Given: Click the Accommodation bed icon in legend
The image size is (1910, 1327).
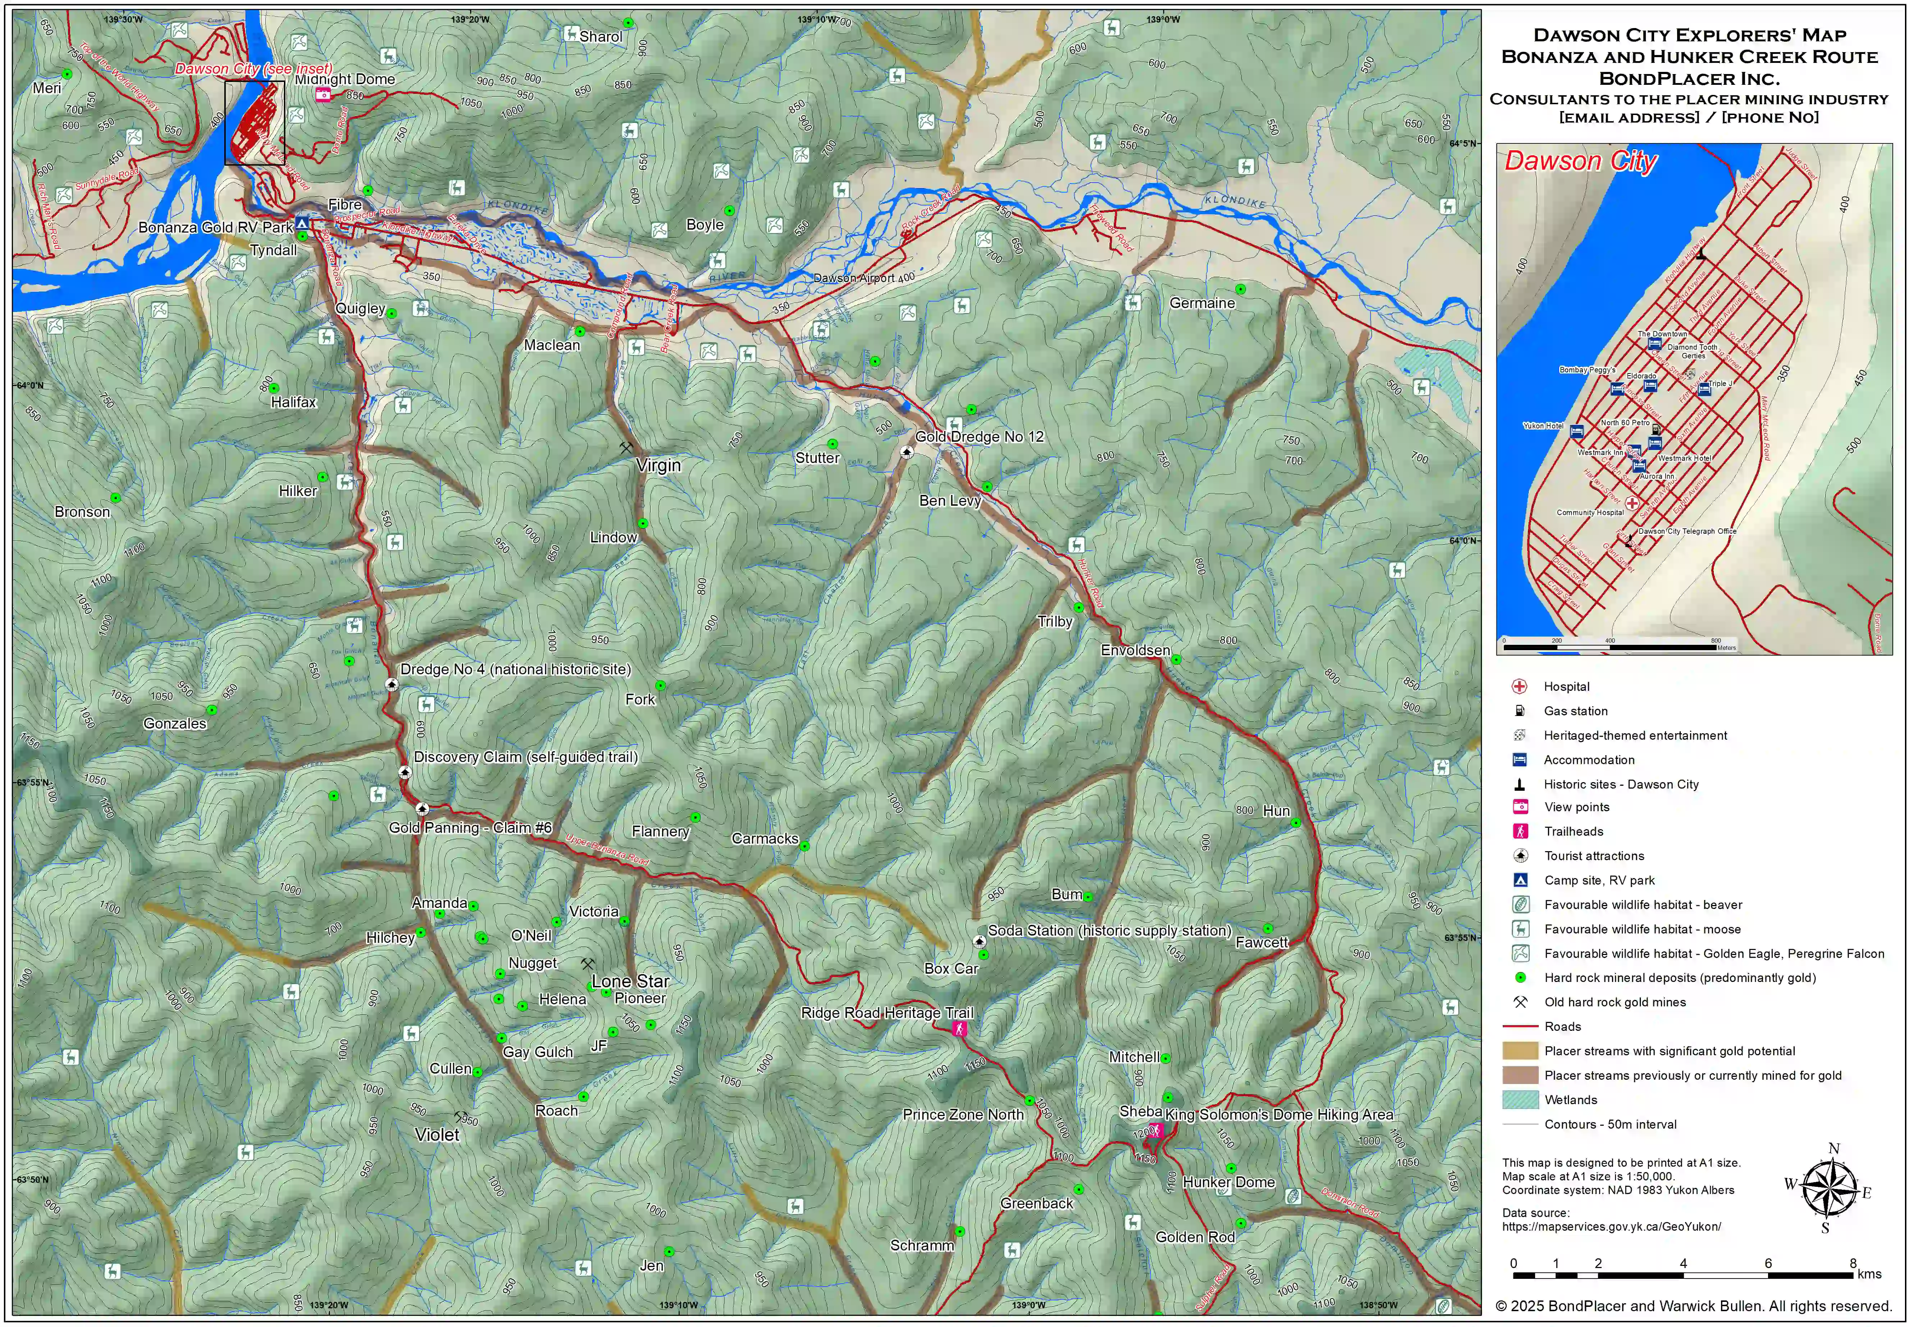Looking at the screenshot, I should 1519,760.
